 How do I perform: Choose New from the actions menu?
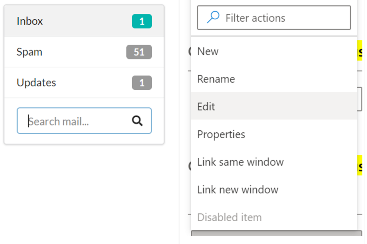[208, 52]
